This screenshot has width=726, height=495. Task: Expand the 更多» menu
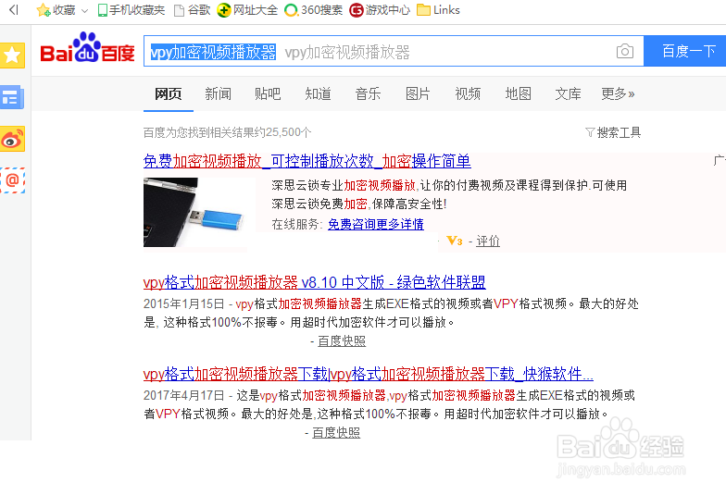[619, 94]
